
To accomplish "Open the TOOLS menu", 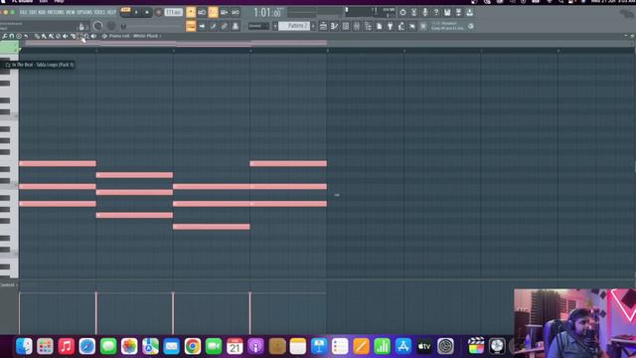I will pyautogui.click(x=99, y=12).
